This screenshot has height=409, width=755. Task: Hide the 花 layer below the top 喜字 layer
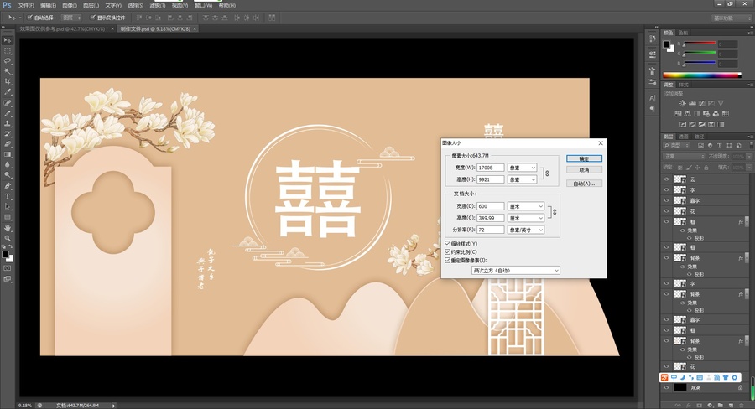click(x=666, y=210)
